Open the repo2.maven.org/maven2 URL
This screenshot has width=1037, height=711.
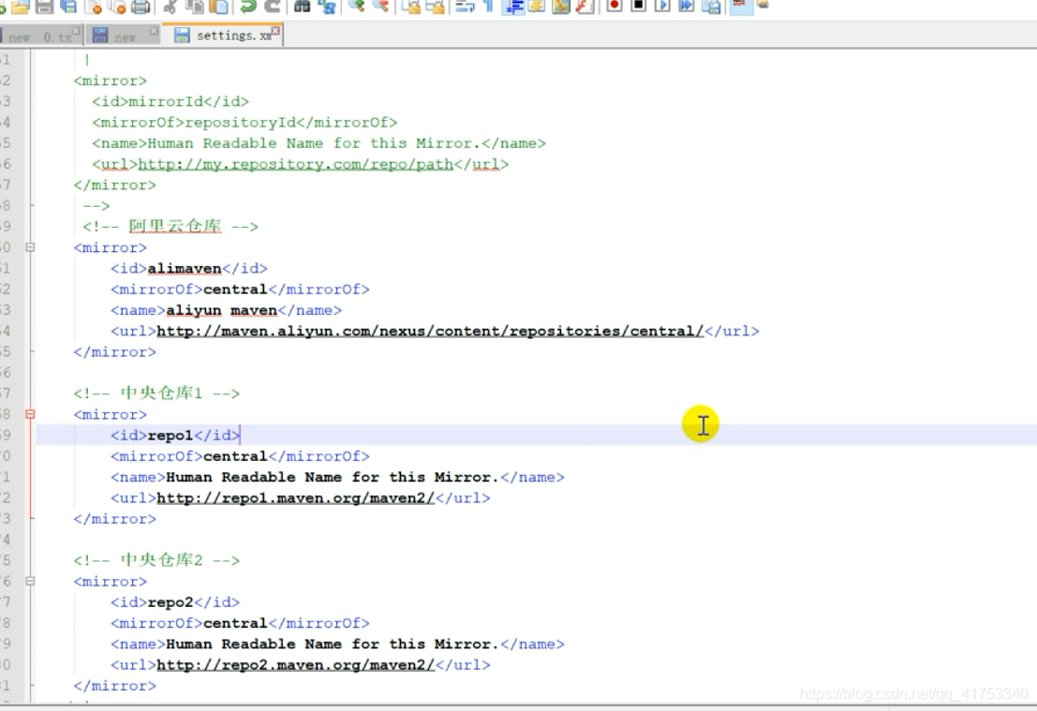coord(296,664)
